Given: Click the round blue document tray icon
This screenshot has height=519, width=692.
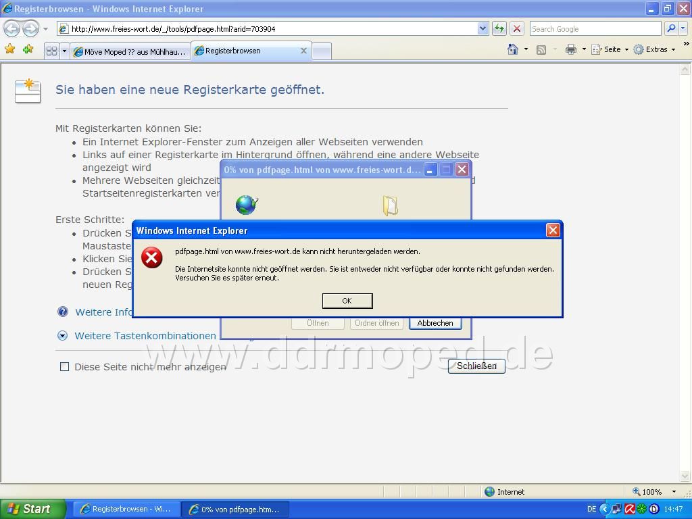Looking at the screenshot, I should [653, 510].
